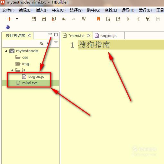
Task: Open the 转义(O) menu
Action: coord(59,10)
